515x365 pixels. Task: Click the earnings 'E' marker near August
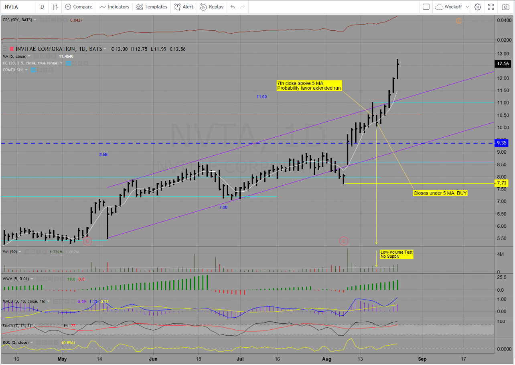click(344, 241)
